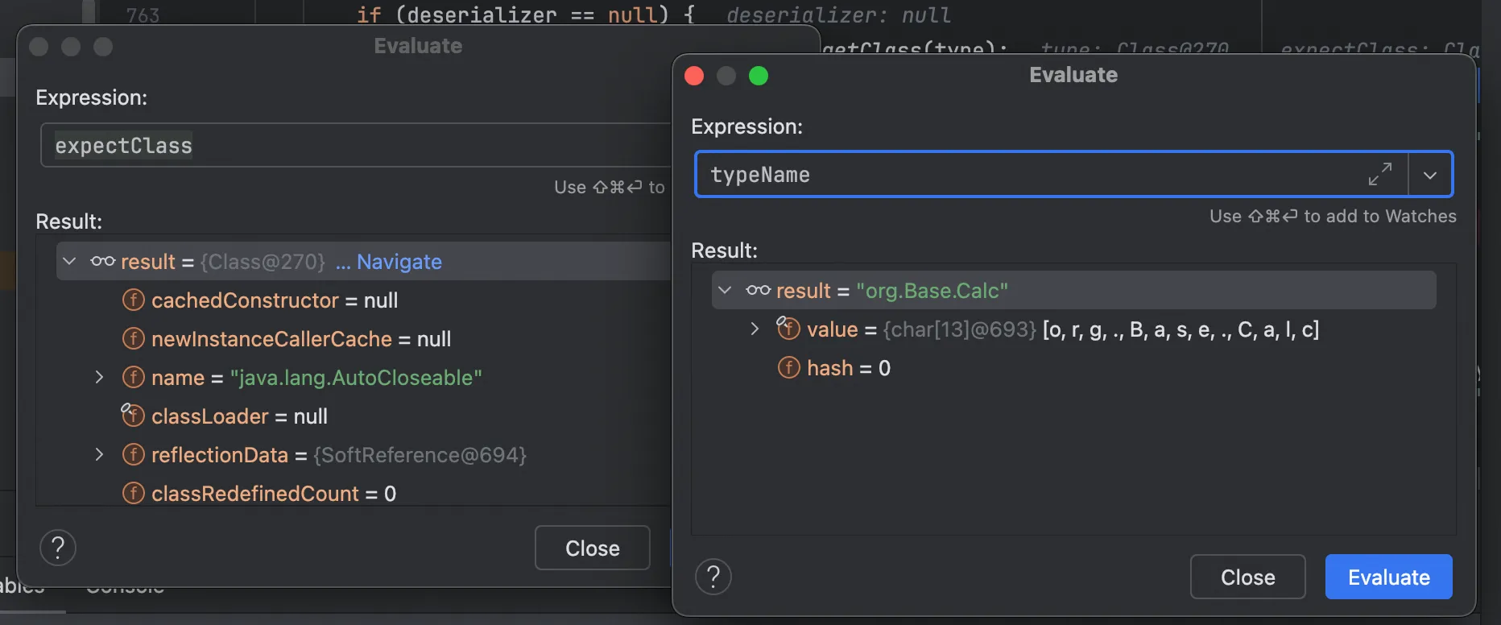Open help in the expectClass dialog

(58, 548)
